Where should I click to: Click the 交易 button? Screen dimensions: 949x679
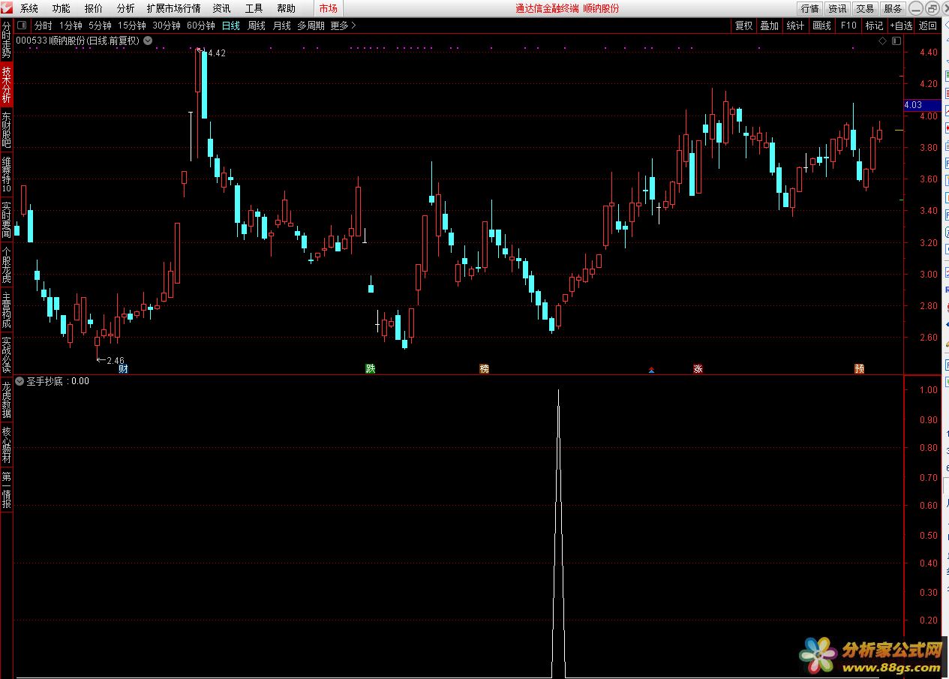point(865,8)
